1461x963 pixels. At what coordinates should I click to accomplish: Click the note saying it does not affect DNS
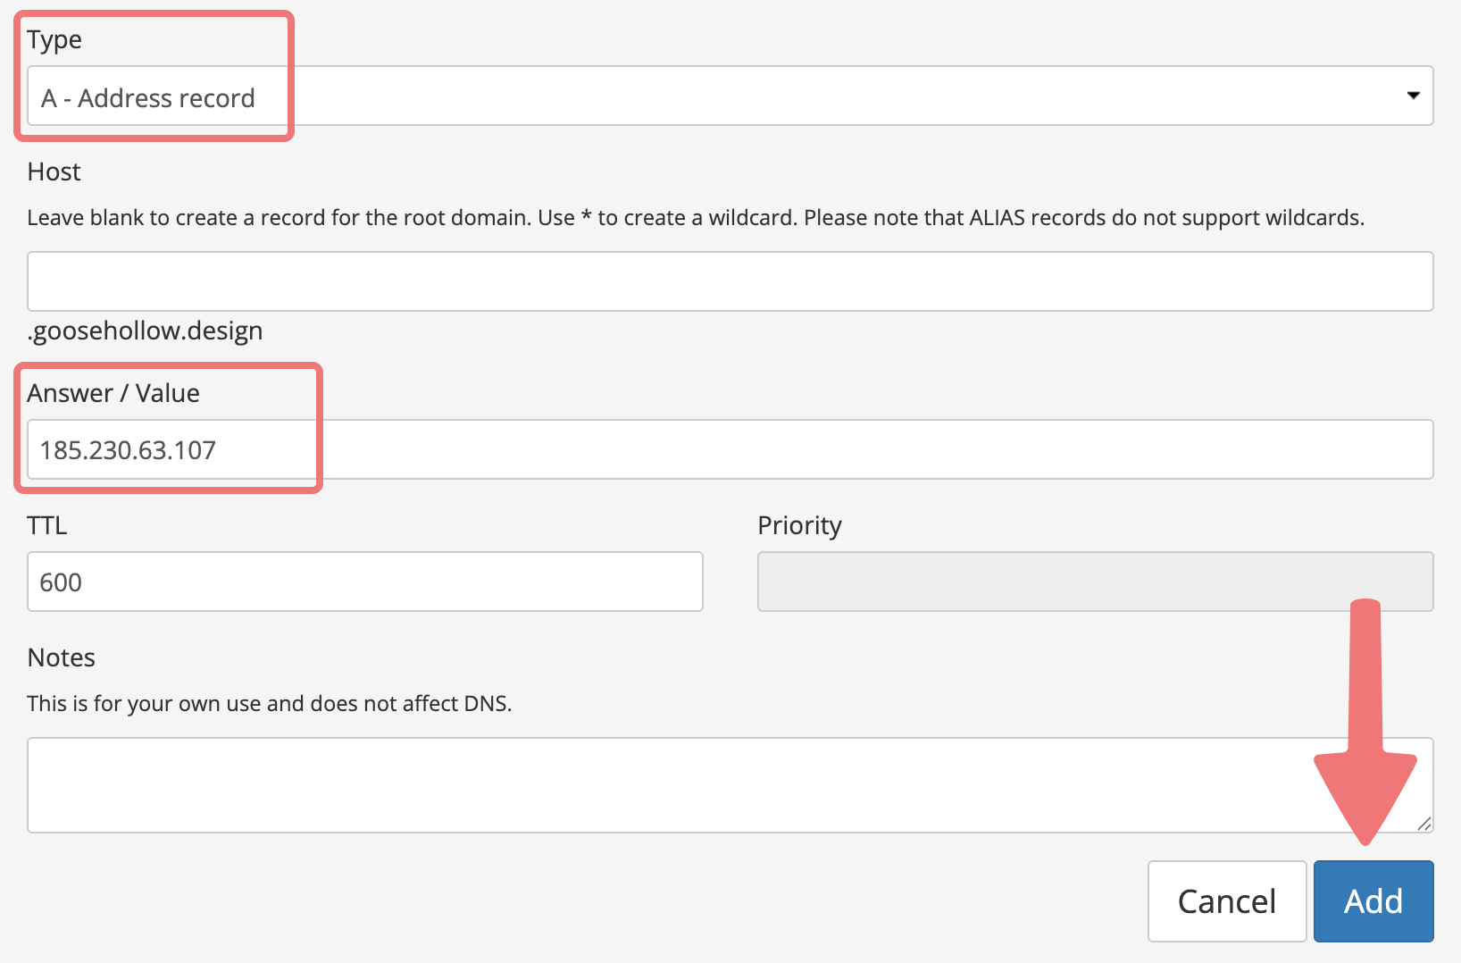(x=269, y=704)
